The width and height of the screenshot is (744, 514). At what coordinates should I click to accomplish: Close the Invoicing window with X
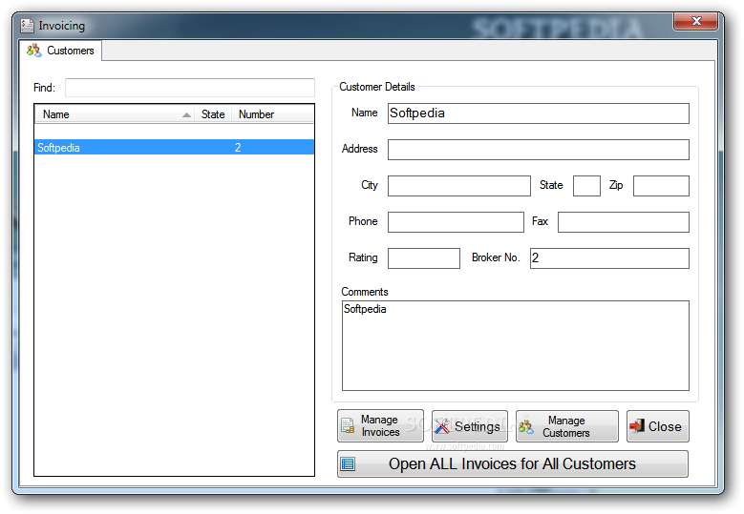696,21
